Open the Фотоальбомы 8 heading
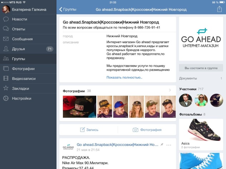Screen dimensions: 226x169 192,114
